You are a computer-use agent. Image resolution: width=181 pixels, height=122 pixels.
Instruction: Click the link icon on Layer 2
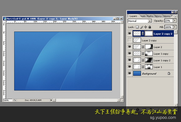[143, 47]
